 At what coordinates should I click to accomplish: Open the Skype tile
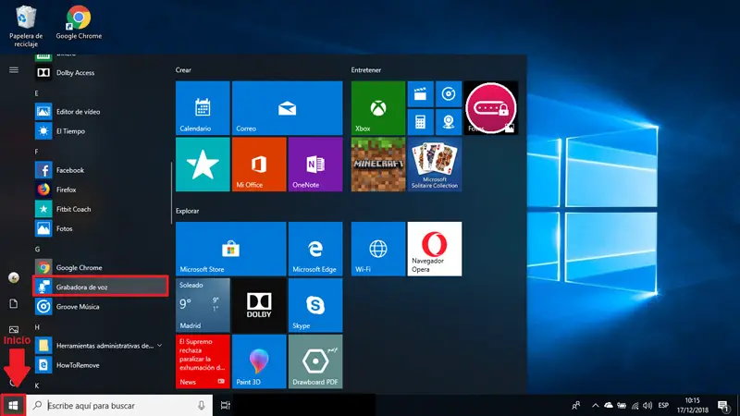point(315,305)
